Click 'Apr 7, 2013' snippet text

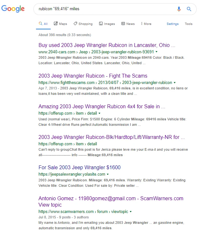[x=48, y=88]
